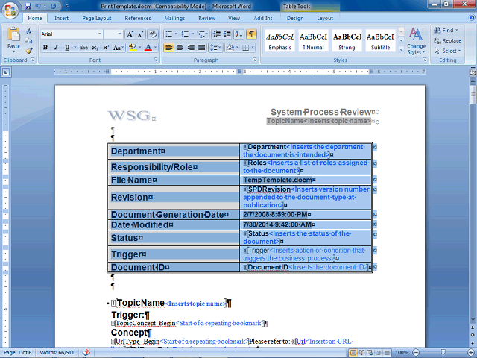Open Font dialog launcher
Screen dimensions: 477x358
156,60
